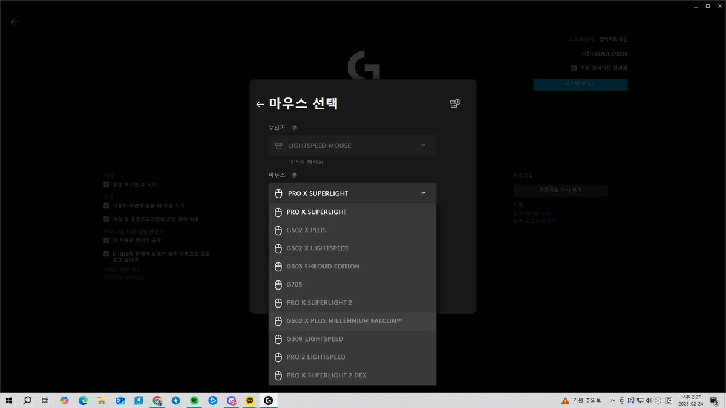Click the 업데이트 확인 link

614,39
